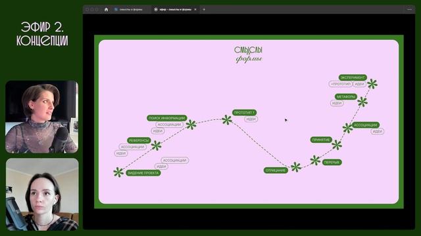This screenshot has height=236, width=421.
Task: Select outlined 'АССОЦИАЦИИ' pill above 'ВИДЕНИЕ ПРОЕКТА'
Action: point(174,160)
